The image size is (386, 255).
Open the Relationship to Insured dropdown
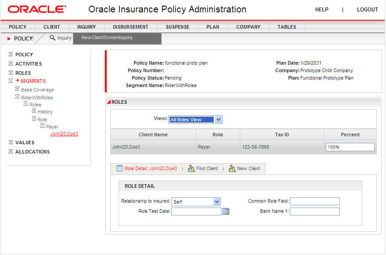pos(216,202)
